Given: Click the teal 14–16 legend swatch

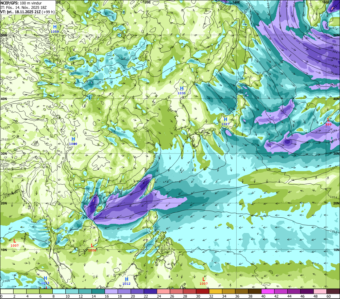Looking at the screenshot, I should tap(98, 291).
